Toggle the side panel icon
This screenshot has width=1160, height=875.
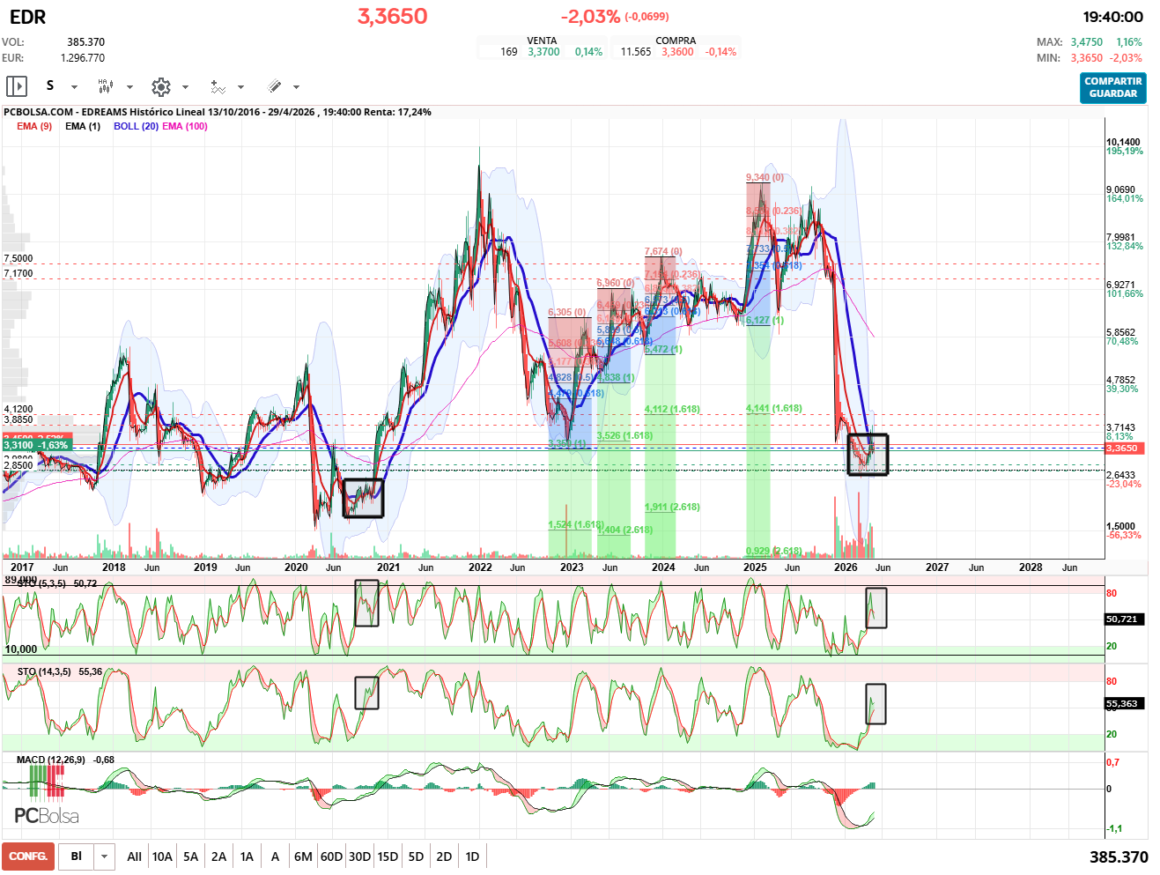coord(17,86)
